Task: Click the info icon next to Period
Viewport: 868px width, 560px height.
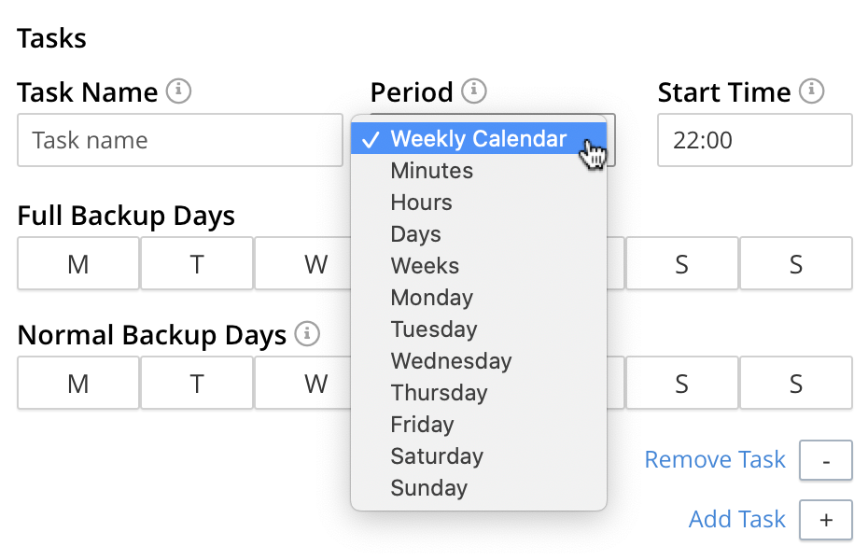Action: 474,91
